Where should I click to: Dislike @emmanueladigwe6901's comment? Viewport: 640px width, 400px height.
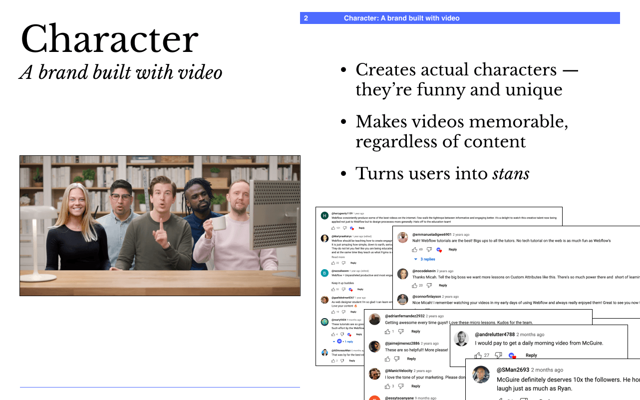pyautogui.click(x=429, y=249)
